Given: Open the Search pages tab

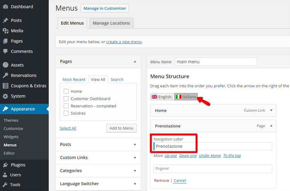Looking at the screenshot, I should 117,79.
